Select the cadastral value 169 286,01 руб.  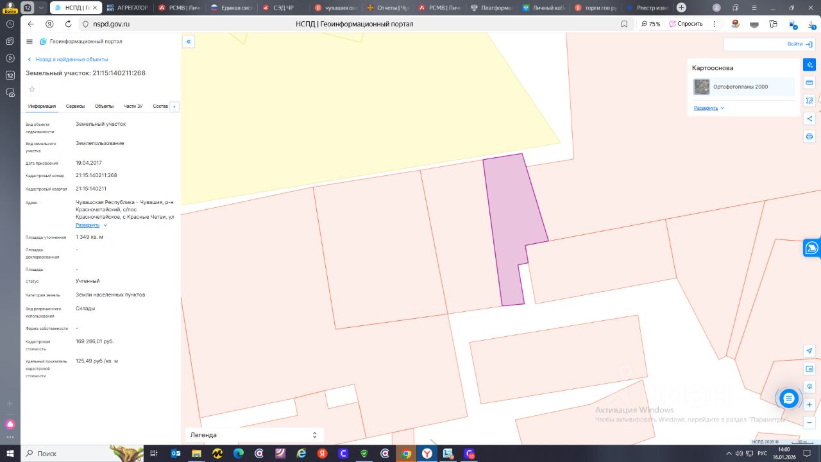tap(95, 341)
